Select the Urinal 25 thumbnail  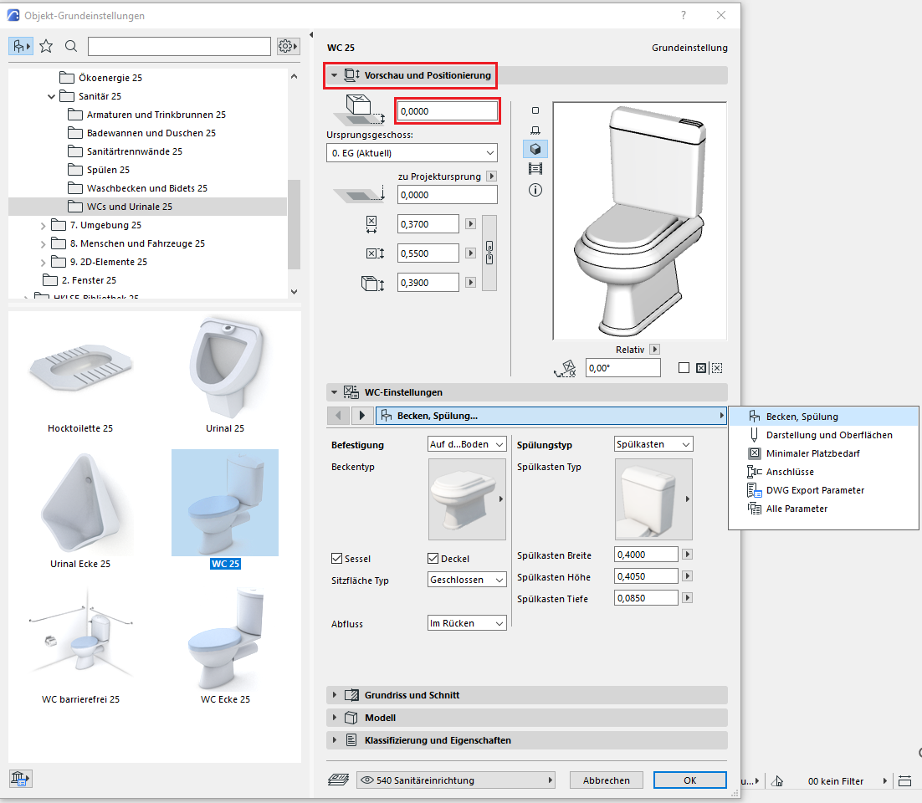[x=225, y=370]
